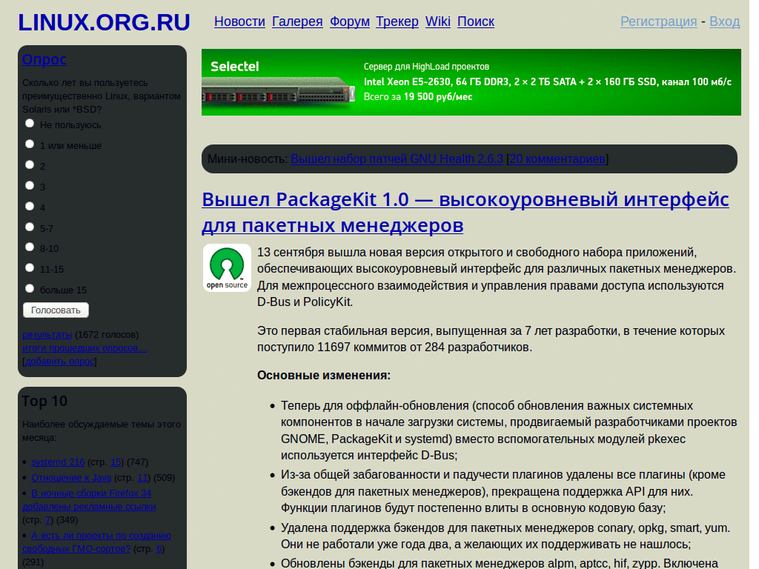The height and width of the screenshot is (569, 759).
Task: Select the "8-10" years radio button
Action: [30, 247]
